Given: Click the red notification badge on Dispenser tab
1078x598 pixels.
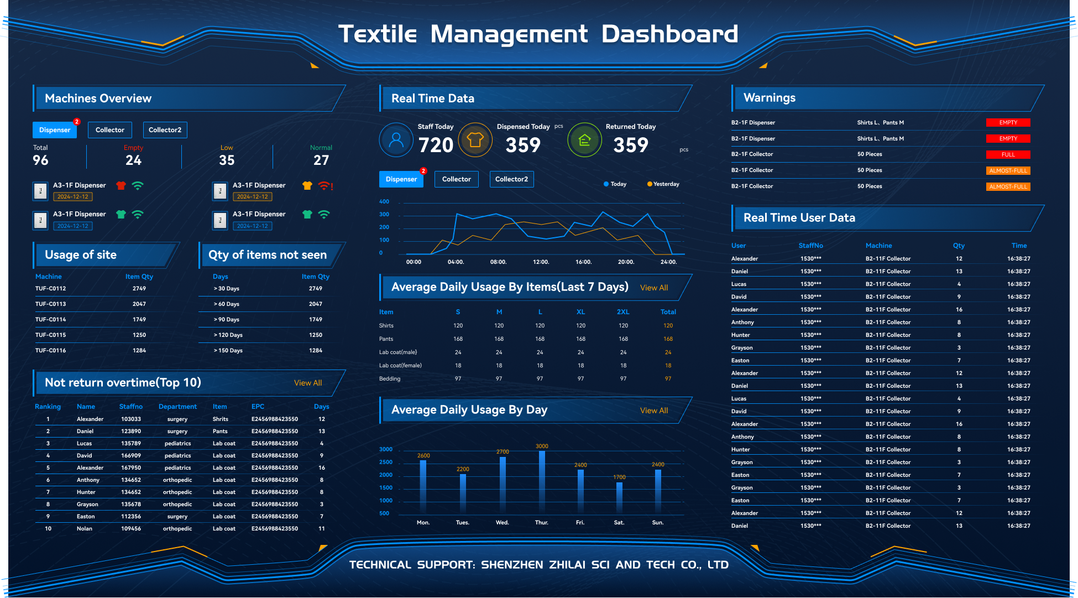Looking at the screenshot, I should (77, 121).
